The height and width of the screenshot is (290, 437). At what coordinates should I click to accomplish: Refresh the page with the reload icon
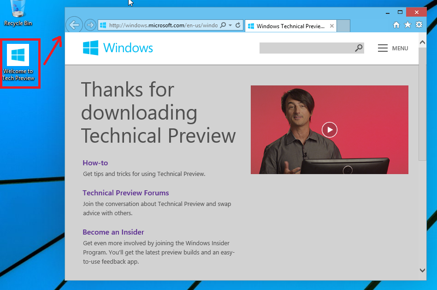pyautogui.click(x=238, y=25)
